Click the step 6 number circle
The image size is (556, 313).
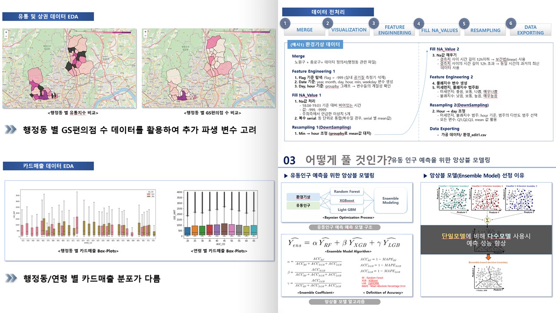point(511,23)
